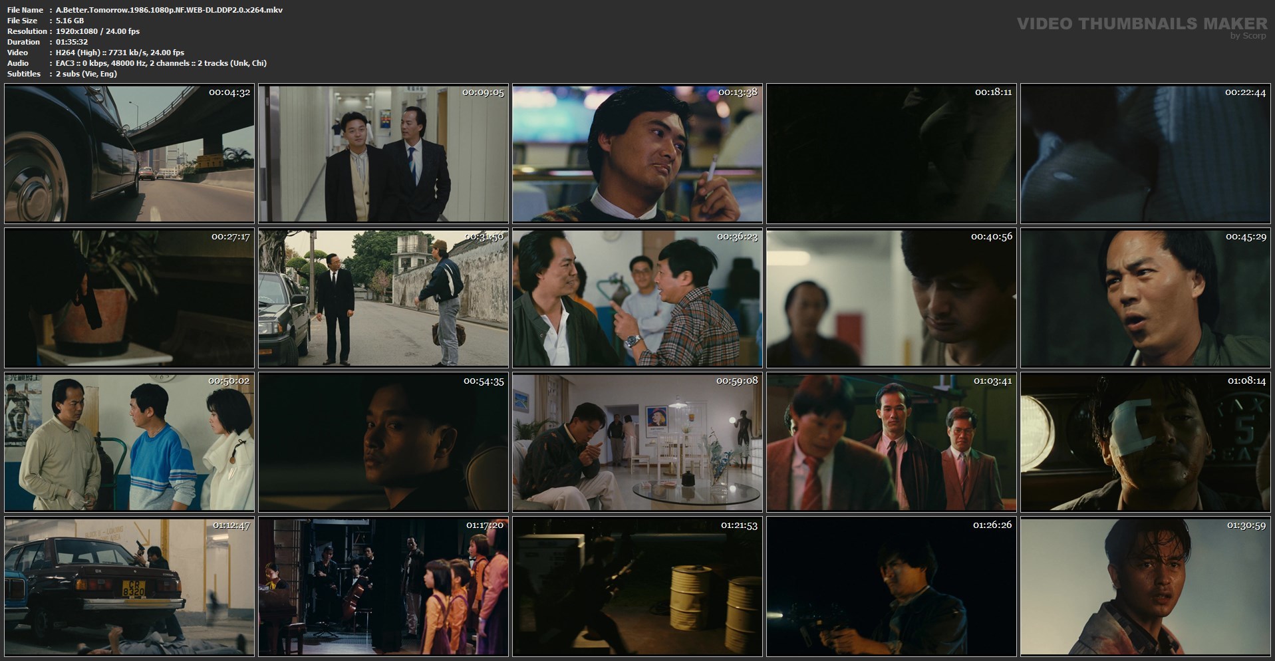Pick the thumbnail at 00:59:08

coord(637,442)
